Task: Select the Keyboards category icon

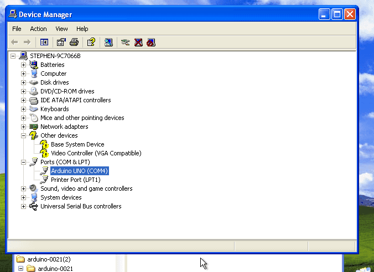Action: point(34,109)
